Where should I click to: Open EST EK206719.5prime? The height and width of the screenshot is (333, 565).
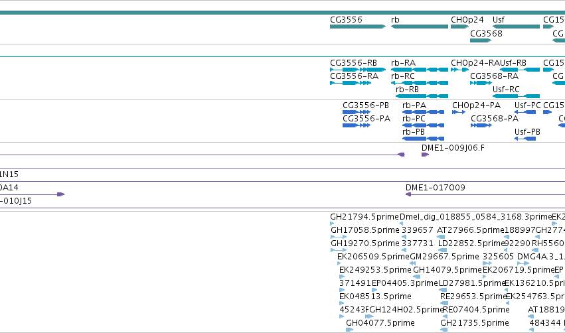(484, 277)
